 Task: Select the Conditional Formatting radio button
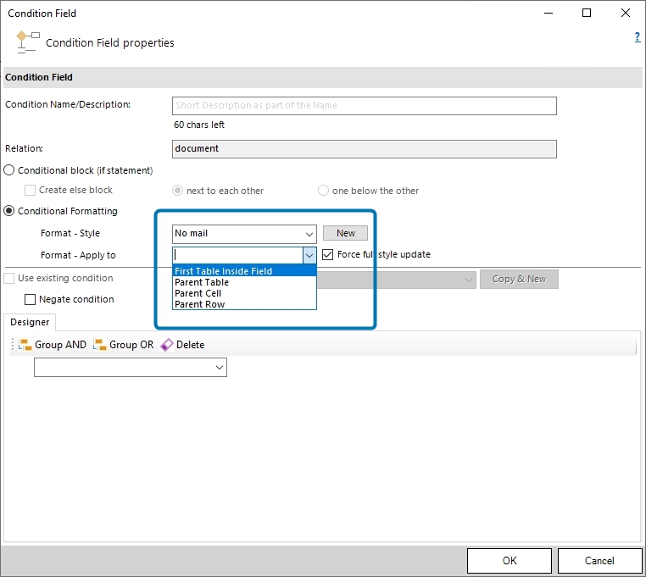pyautogui.click(x=9, y=211)
